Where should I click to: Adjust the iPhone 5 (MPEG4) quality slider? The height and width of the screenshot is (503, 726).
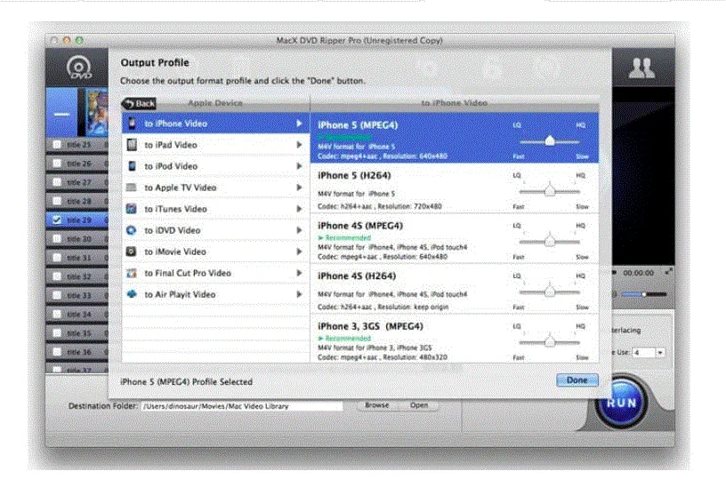click(x=550, y=140)
